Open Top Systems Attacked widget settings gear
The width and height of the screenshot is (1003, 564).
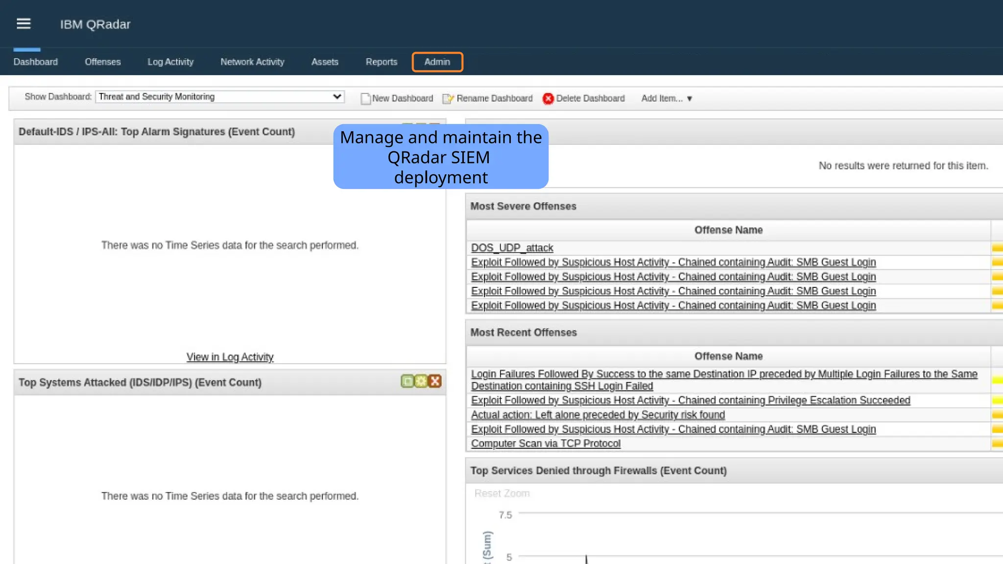421,381
